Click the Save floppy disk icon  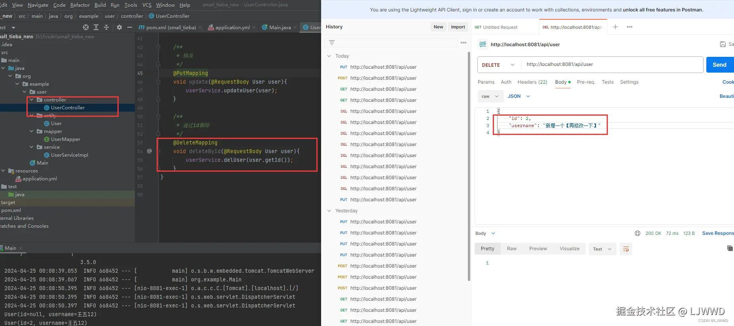pos(723,44)
